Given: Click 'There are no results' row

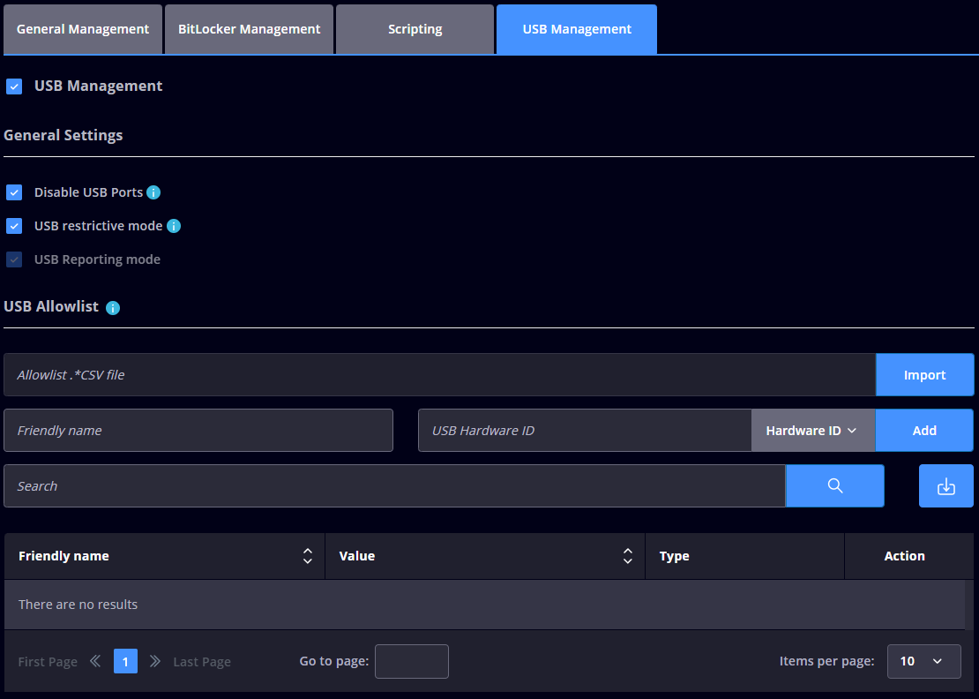Looking at the screenshot, I should pos(484,605).
